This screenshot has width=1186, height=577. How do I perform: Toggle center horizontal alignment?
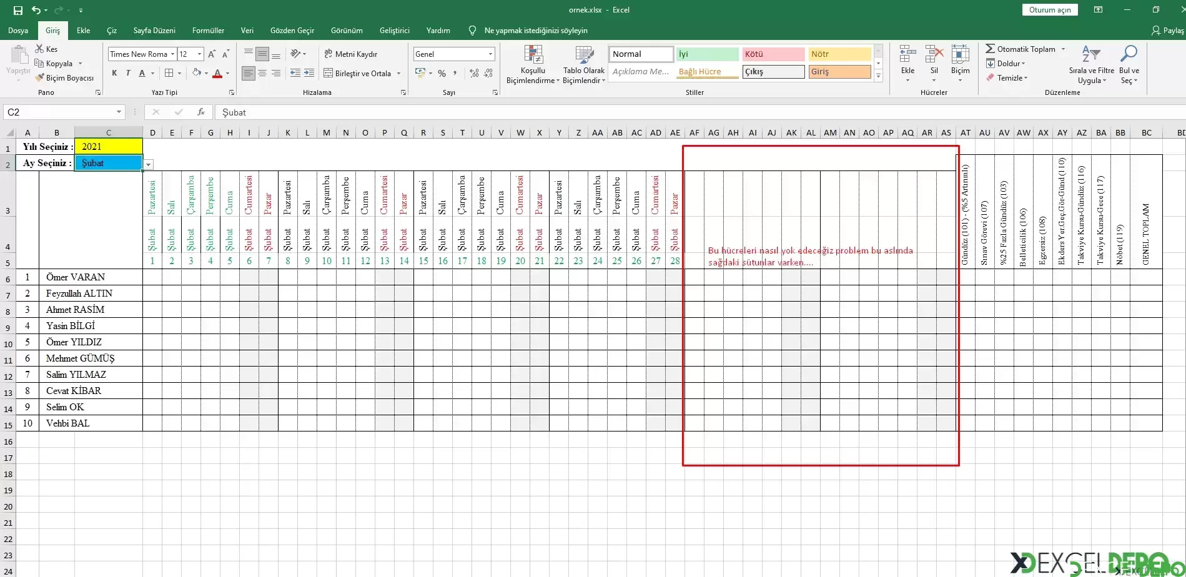coord(262,73)
